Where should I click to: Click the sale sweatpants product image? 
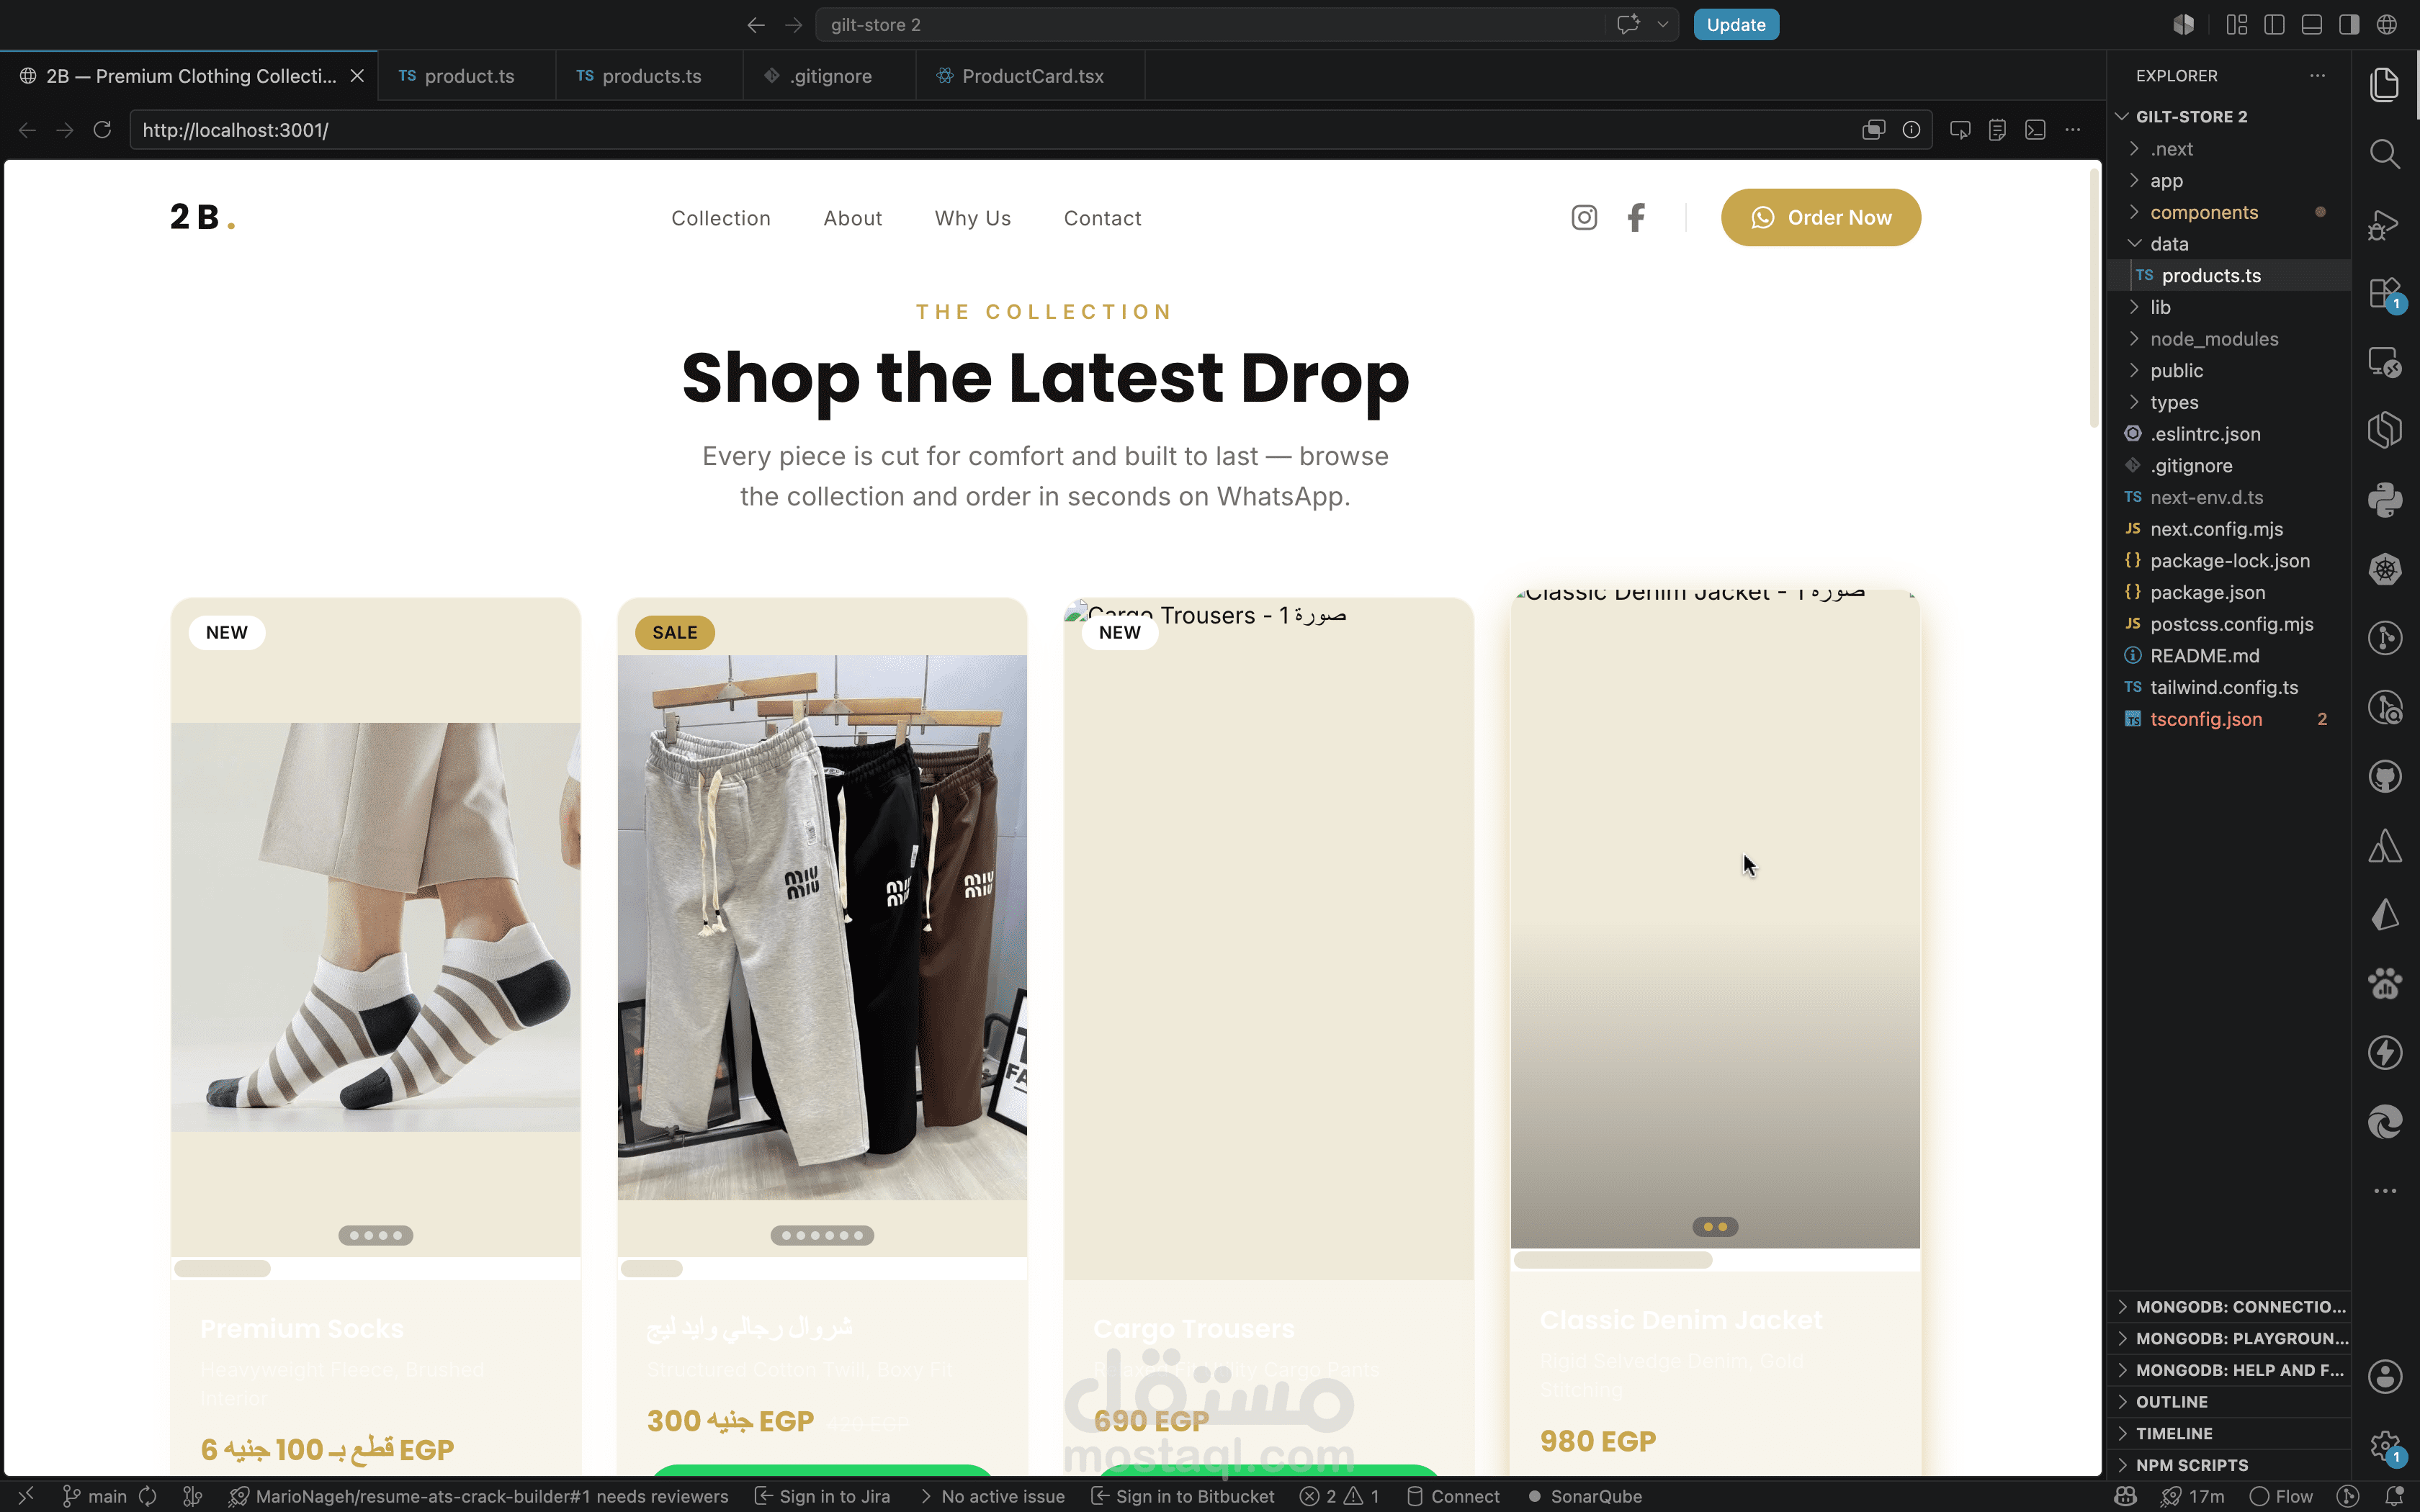click(822, 927)
